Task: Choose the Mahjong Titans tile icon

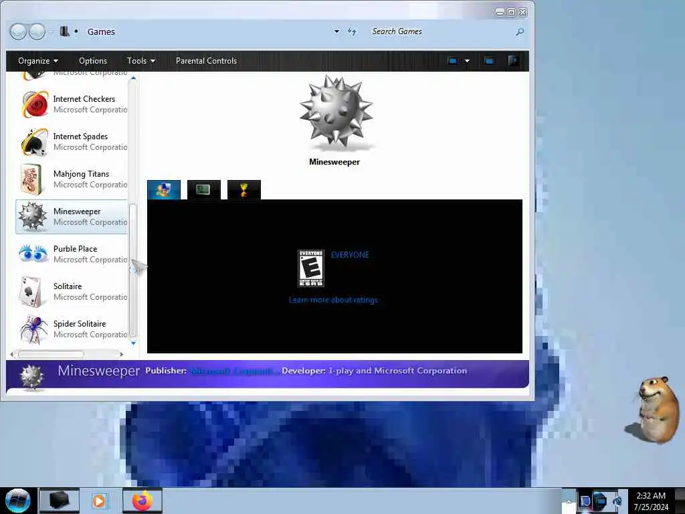Action: pos(31,179)
